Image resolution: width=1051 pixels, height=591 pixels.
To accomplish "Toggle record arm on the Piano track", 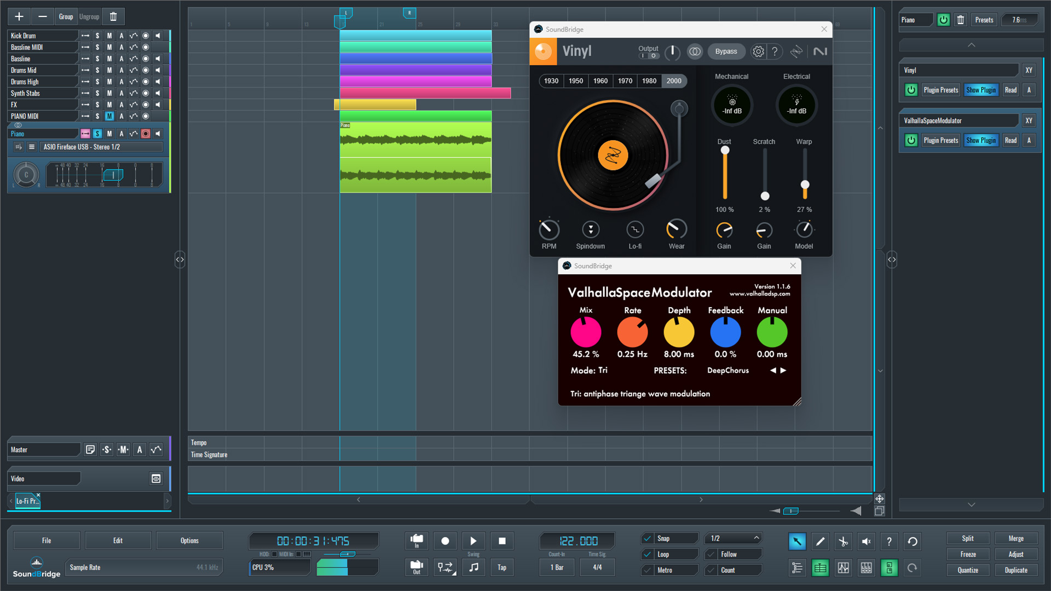I will pos(146,134).
